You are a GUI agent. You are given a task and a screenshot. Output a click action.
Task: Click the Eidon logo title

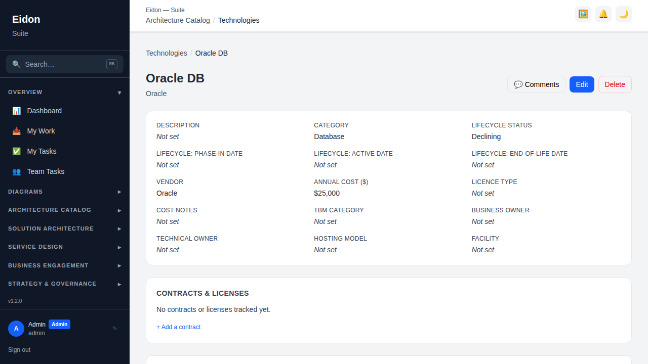tap(26, 19)
